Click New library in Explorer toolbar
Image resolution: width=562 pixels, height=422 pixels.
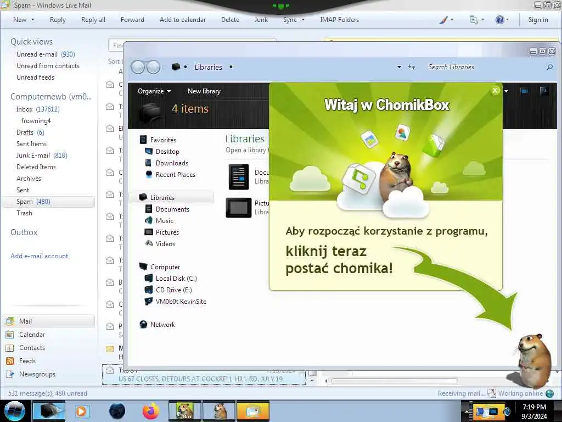(204, 91)
